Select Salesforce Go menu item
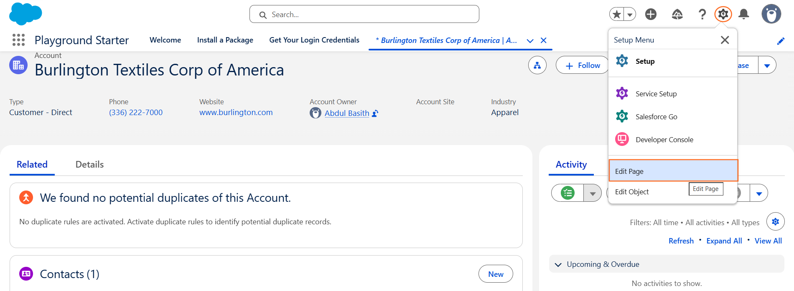 click(x=673, y=117)
